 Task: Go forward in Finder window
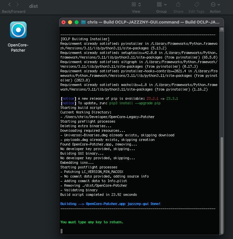tap(18, 5)
